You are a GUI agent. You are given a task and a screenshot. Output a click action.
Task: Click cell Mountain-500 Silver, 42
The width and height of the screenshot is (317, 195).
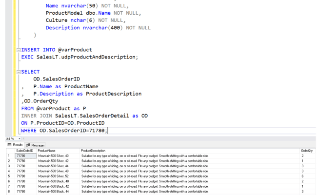pyautogui.click(x=58, y=161)
